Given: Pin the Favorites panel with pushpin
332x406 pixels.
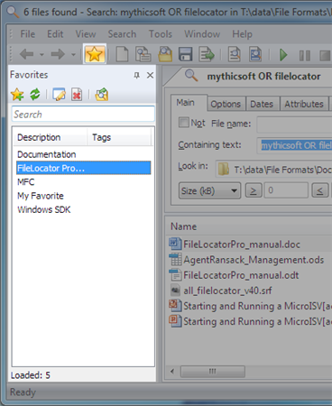Looking at the screenshot, I should (137, 75).
